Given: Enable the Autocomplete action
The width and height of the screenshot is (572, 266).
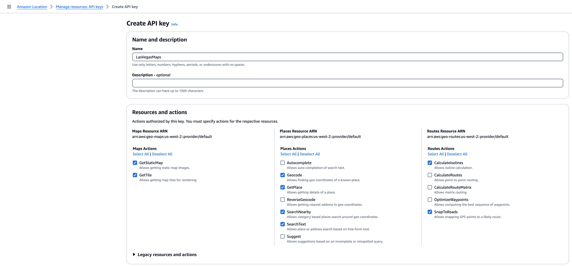Looking at the screenshot, I should (x=282, y=162).
